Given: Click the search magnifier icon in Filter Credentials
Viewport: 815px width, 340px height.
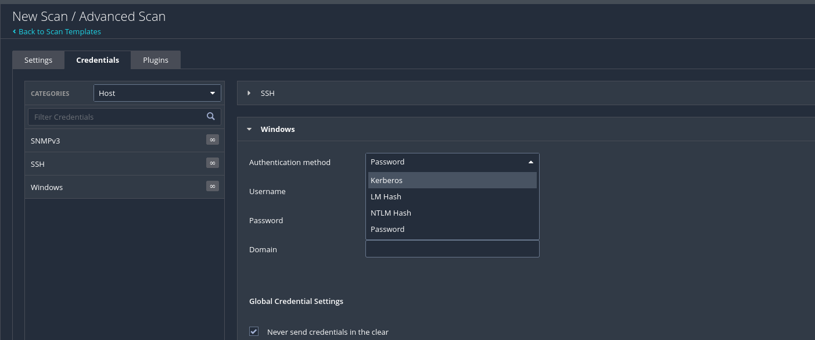Looking at the screenshot, I should (x=211, y=116).
